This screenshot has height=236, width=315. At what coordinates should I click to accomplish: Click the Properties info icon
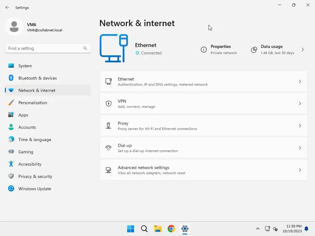[x=204, y=50]
